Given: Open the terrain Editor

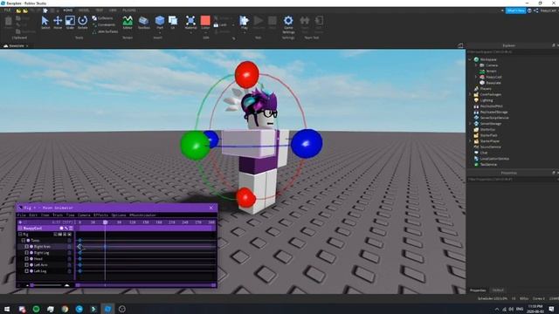Looking at the screenshot, I should (x=128, y=21).
